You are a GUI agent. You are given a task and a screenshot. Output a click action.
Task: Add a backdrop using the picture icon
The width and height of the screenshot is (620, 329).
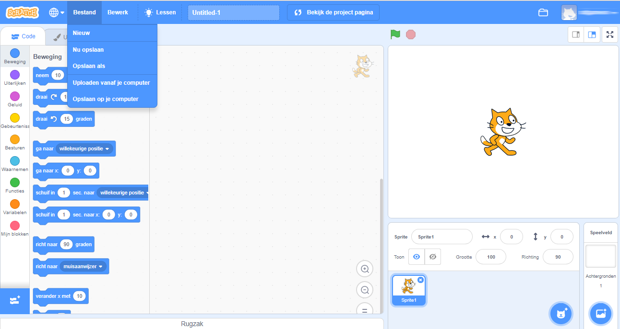(x=601, y=314)
